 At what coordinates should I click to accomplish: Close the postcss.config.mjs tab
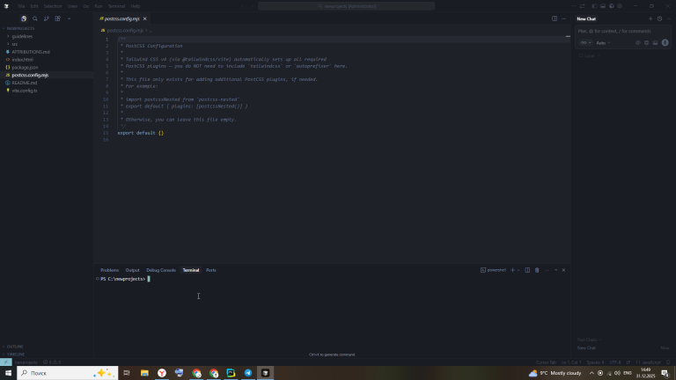tap(145, 18)
